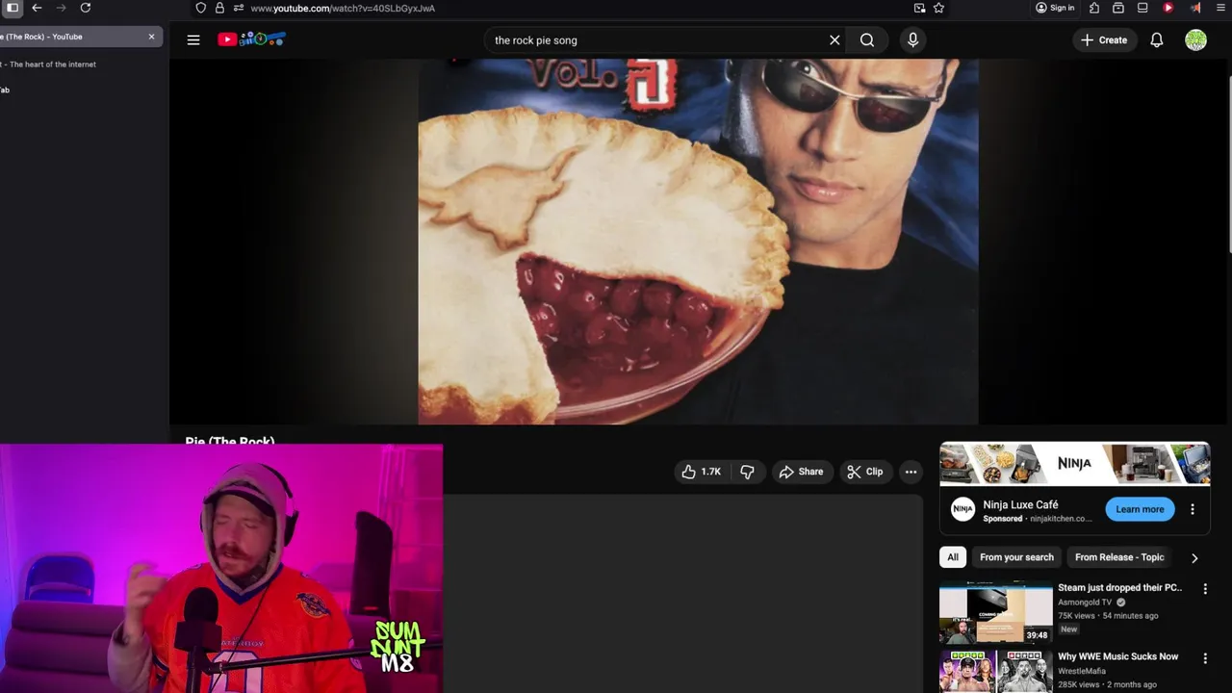Click the browser forward arrow
The image size is (1232, 693).
pos(61,8)
